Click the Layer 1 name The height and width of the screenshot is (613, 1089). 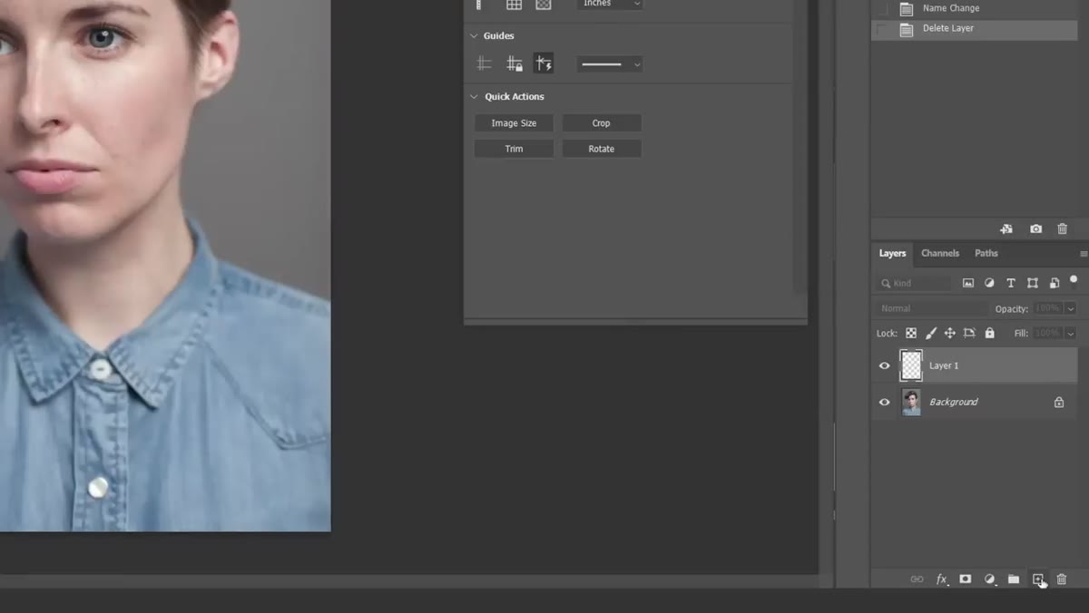944,366
